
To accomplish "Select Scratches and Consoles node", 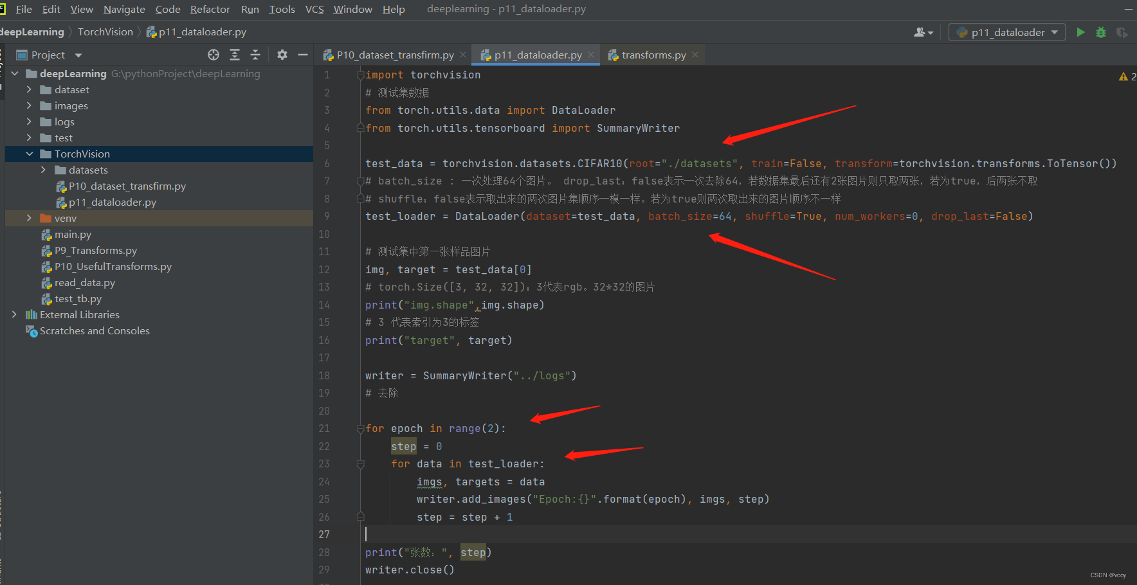I will click(94, 331).
